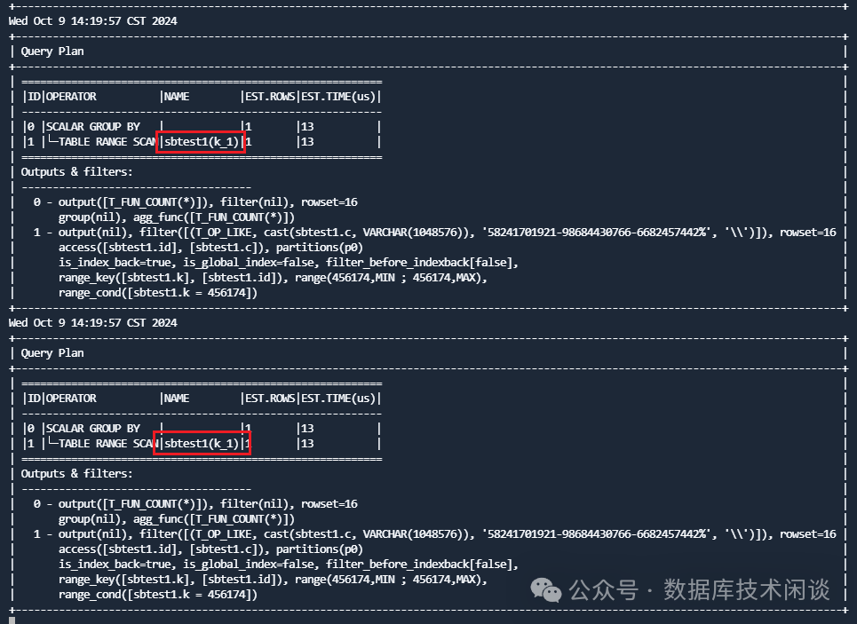Click the 'sbtest1(k_1)' name cell in the lower plan

[x=202, y=444]
